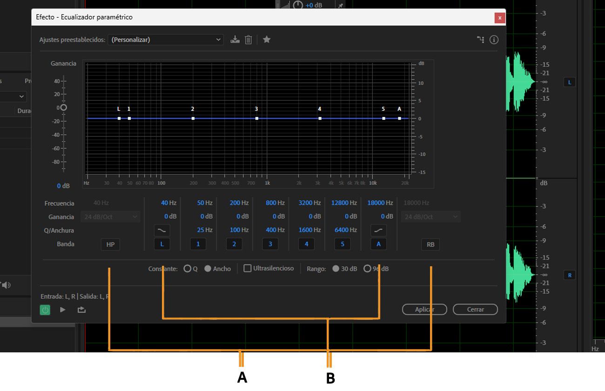
Task: Click the star favorite icon next to presets
Action: 267,40
